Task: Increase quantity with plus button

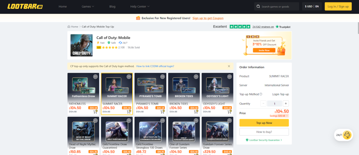Action: (x=286, y=103)
